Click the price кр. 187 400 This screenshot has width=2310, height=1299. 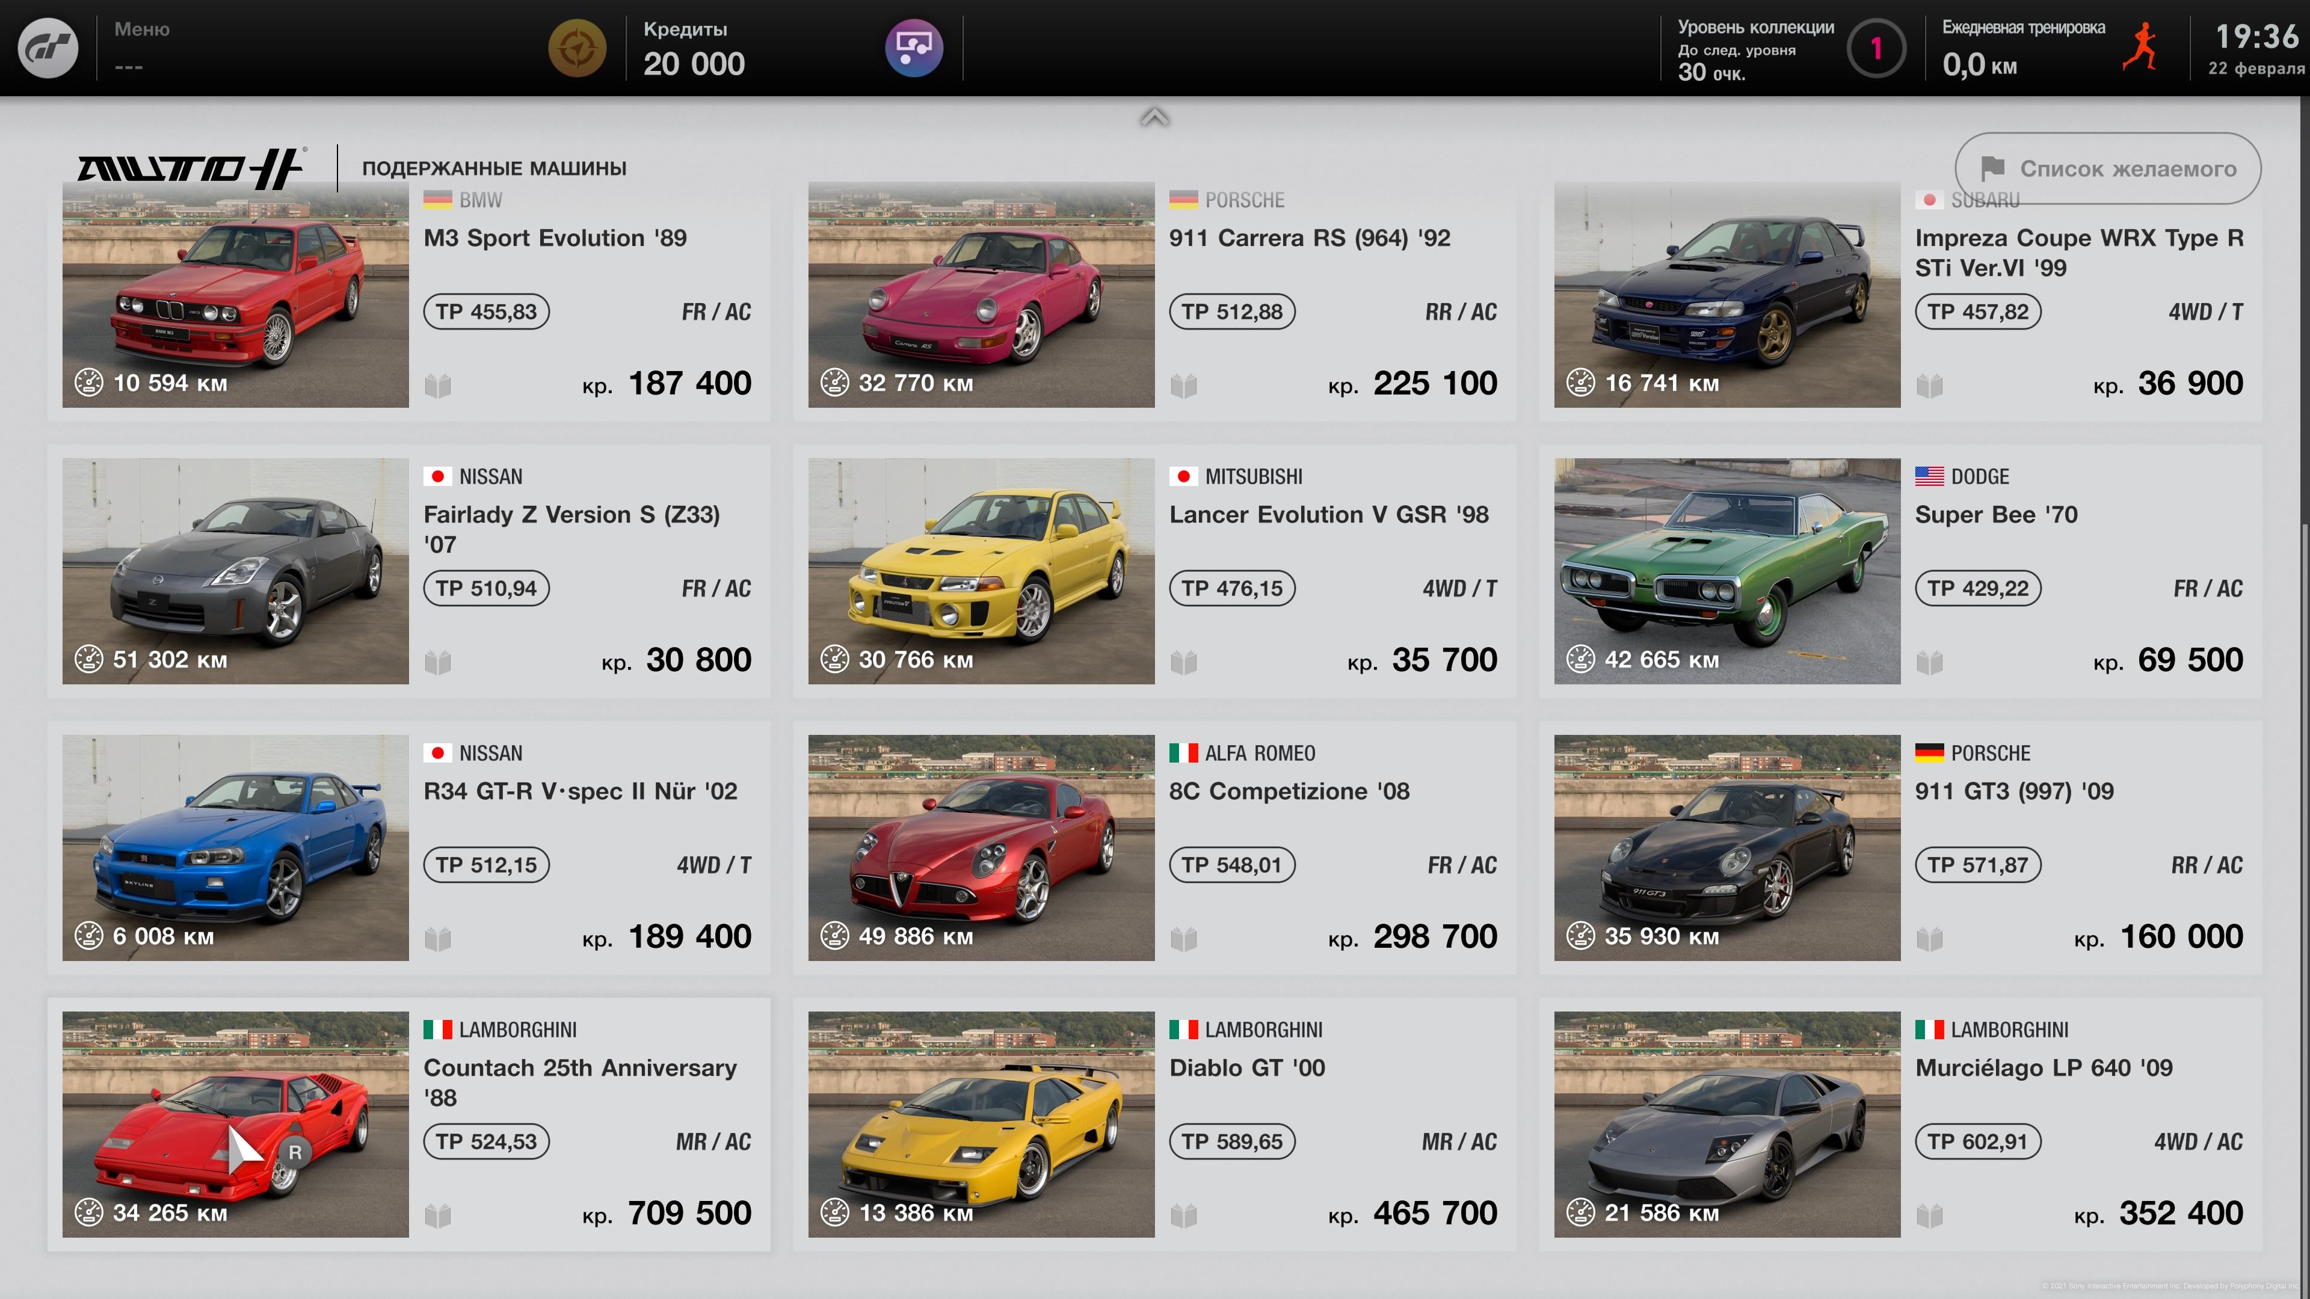667,384
